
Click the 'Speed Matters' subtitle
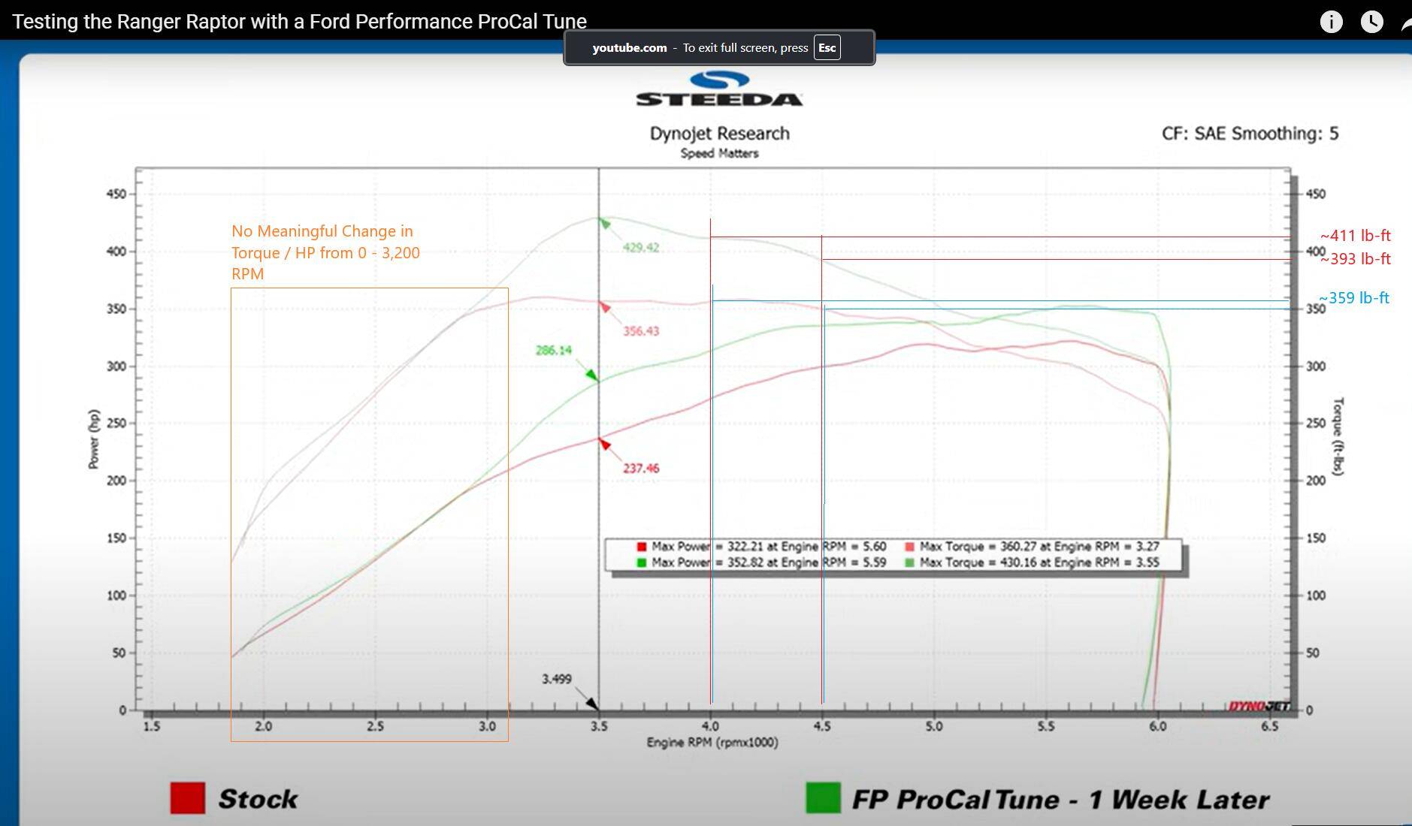pos(719,153)
